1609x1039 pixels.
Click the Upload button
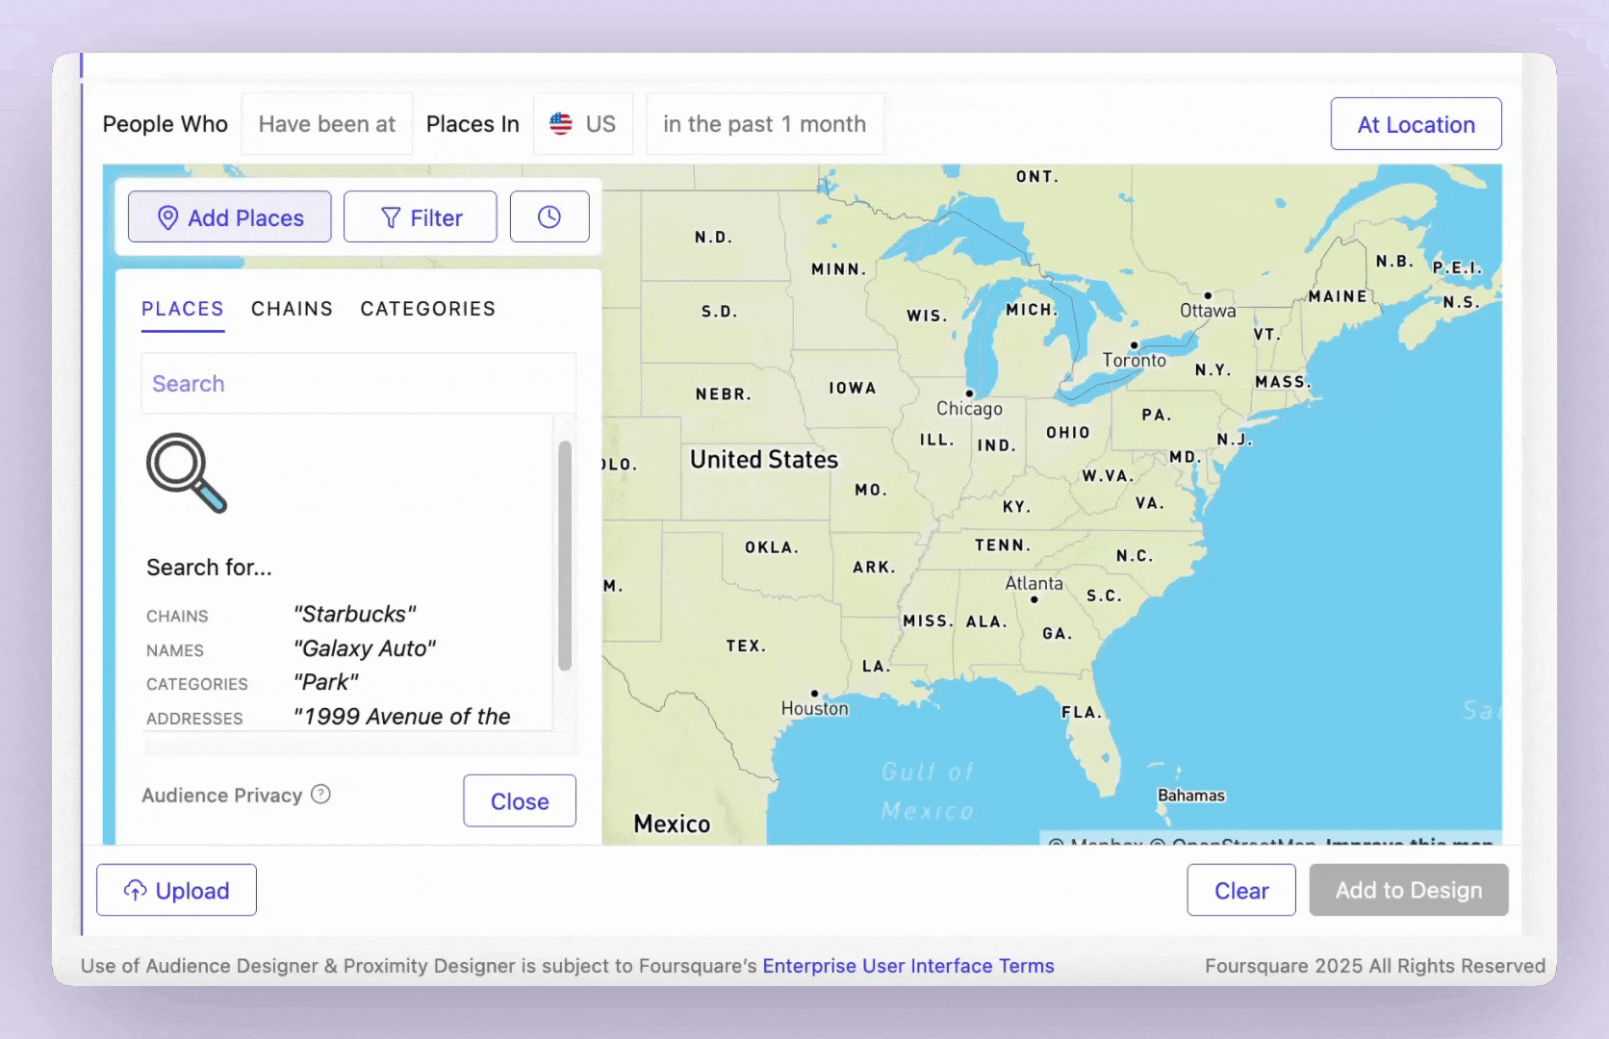pos(176,890)
